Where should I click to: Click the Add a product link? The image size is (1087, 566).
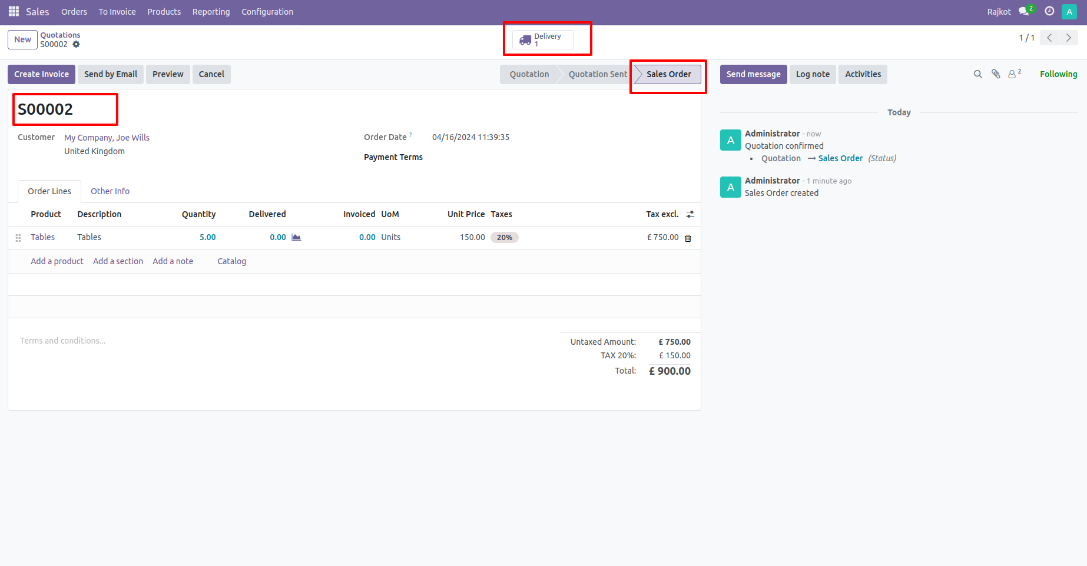pos(57,261)
